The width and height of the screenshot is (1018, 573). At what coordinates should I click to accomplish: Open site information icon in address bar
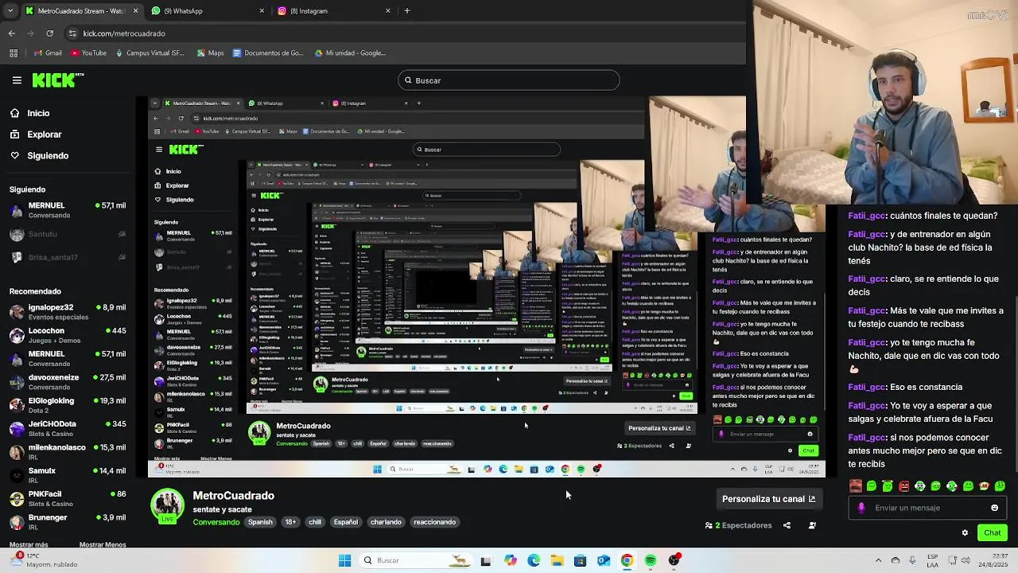click(x=73, y=33)
